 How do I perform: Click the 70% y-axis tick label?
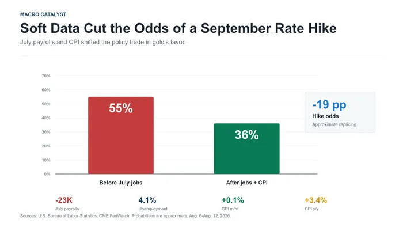[46, 76]
